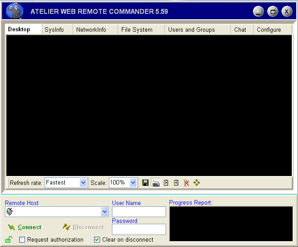Open the Users and Groups tab

coord(198,29)
